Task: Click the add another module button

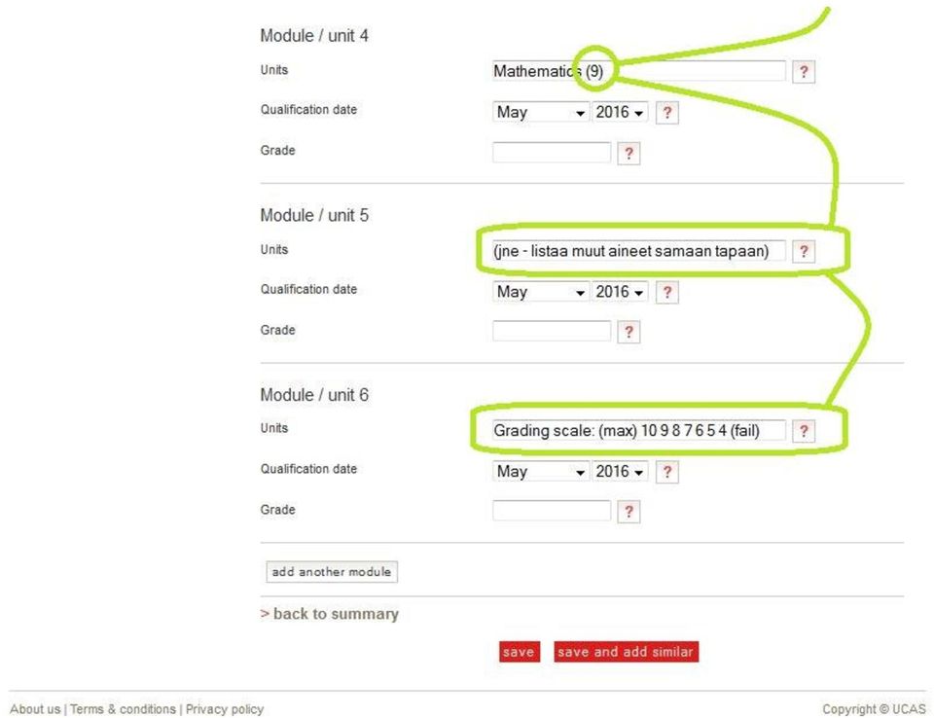Action: click(x=332, y=571)
